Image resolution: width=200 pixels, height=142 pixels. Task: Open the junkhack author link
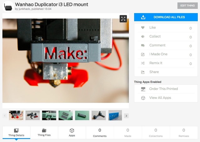pyautogui.click(x=24, y=9)
